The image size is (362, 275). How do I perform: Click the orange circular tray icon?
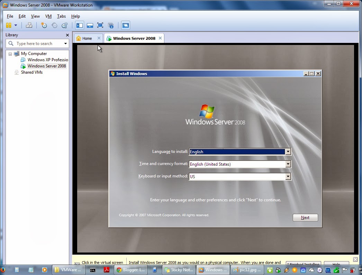pyautogui.click(x=295, y=270)
